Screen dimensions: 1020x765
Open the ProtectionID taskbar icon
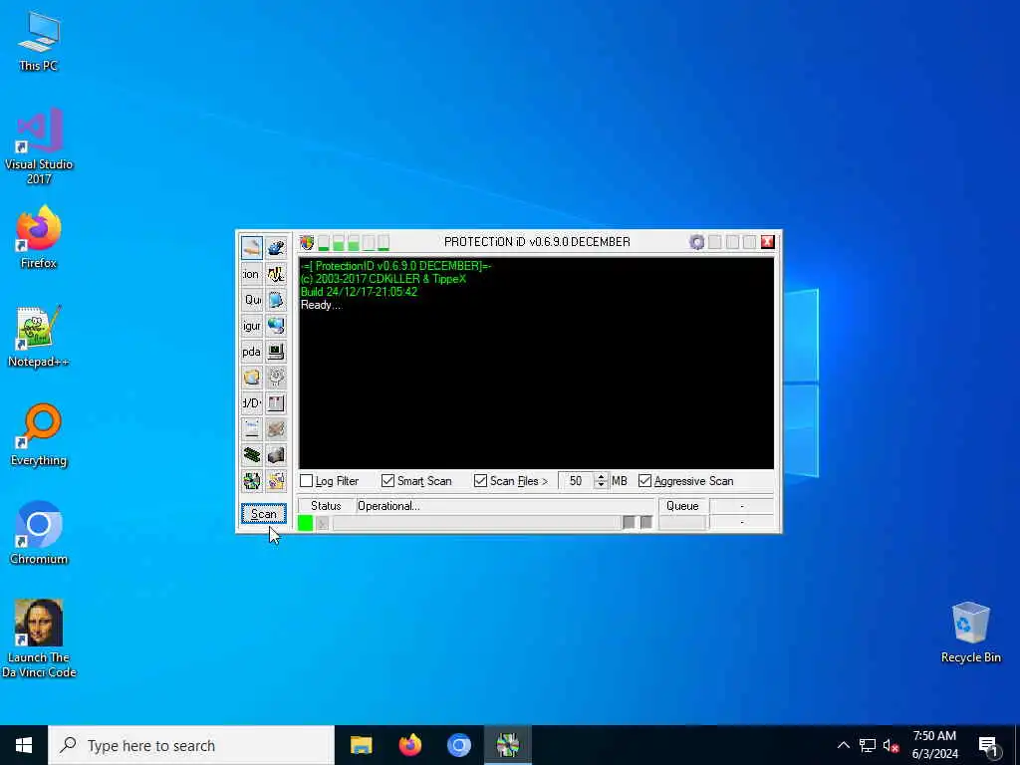pos(508,745)
